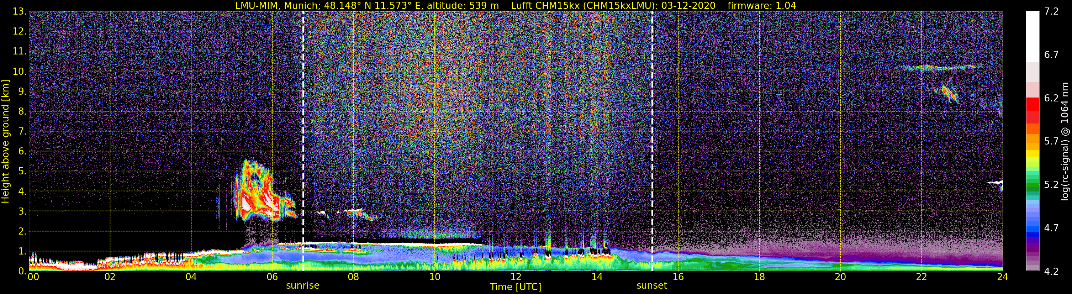Click the 'LMU-MIM, Munich' title text
The width and height of the screenshot is (1072, 294).
pos(278,5)
